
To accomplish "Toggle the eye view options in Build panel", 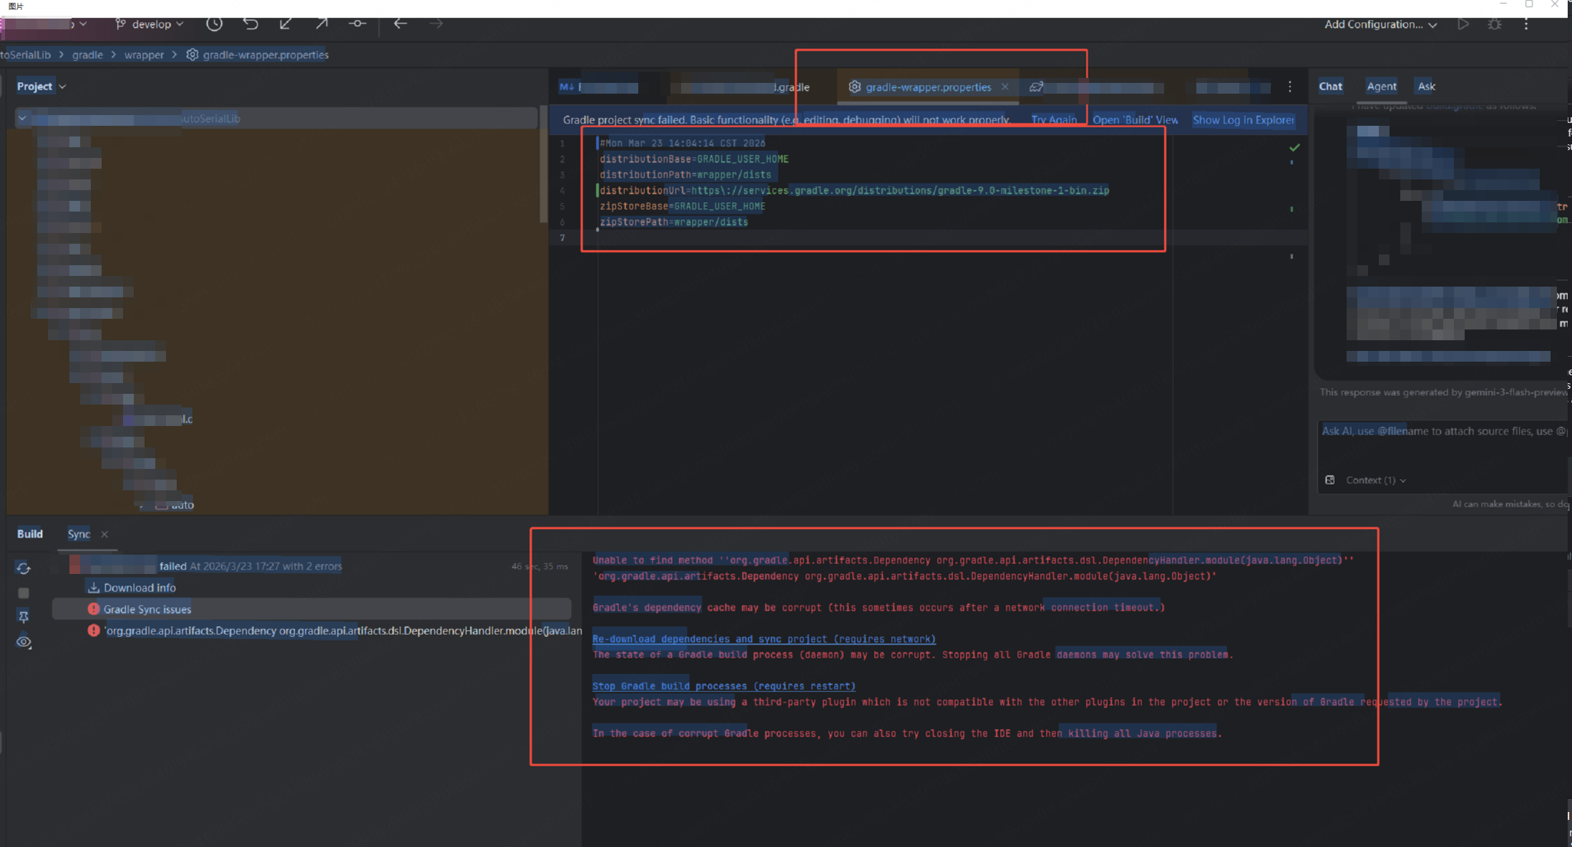I will click(x=24, y=642).
